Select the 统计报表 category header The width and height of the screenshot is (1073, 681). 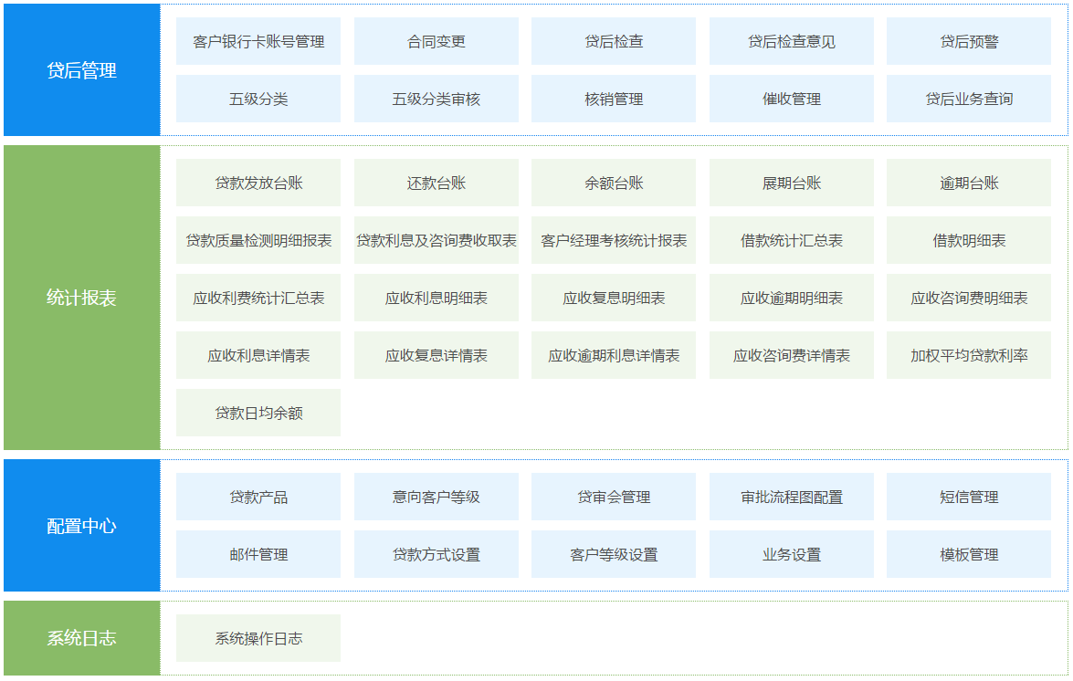coord(82,298)
